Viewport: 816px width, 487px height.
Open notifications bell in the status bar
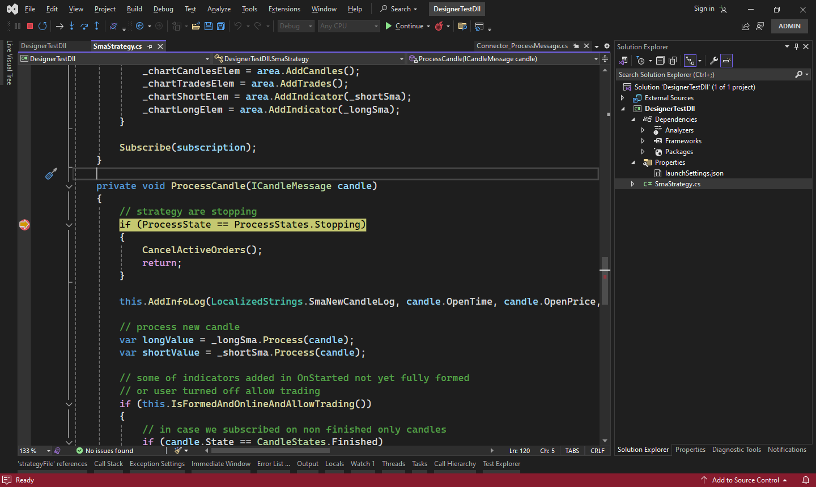[806, 480]
